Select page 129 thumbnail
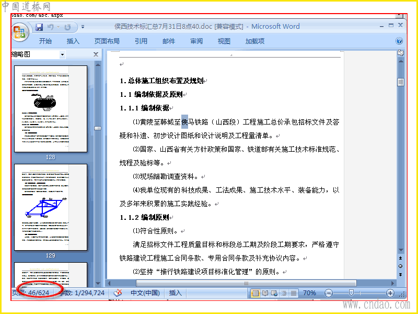418x314 pixels. tap(51, 207)
